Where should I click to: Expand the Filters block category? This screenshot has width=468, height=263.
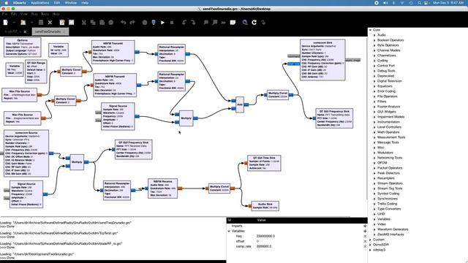pyautogui.click(x=374, y=102)
